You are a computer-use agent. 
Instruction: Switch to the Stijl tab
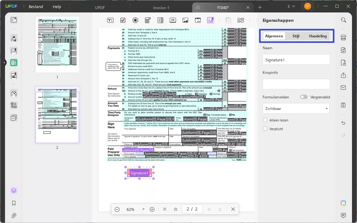(x=296, y=36)
